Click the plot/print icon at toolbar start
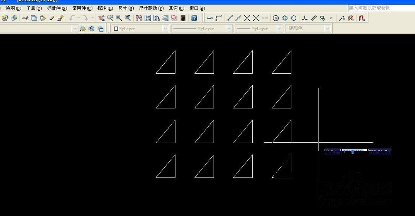Screen dimensions: 415x216 click(x=5, y=18)
